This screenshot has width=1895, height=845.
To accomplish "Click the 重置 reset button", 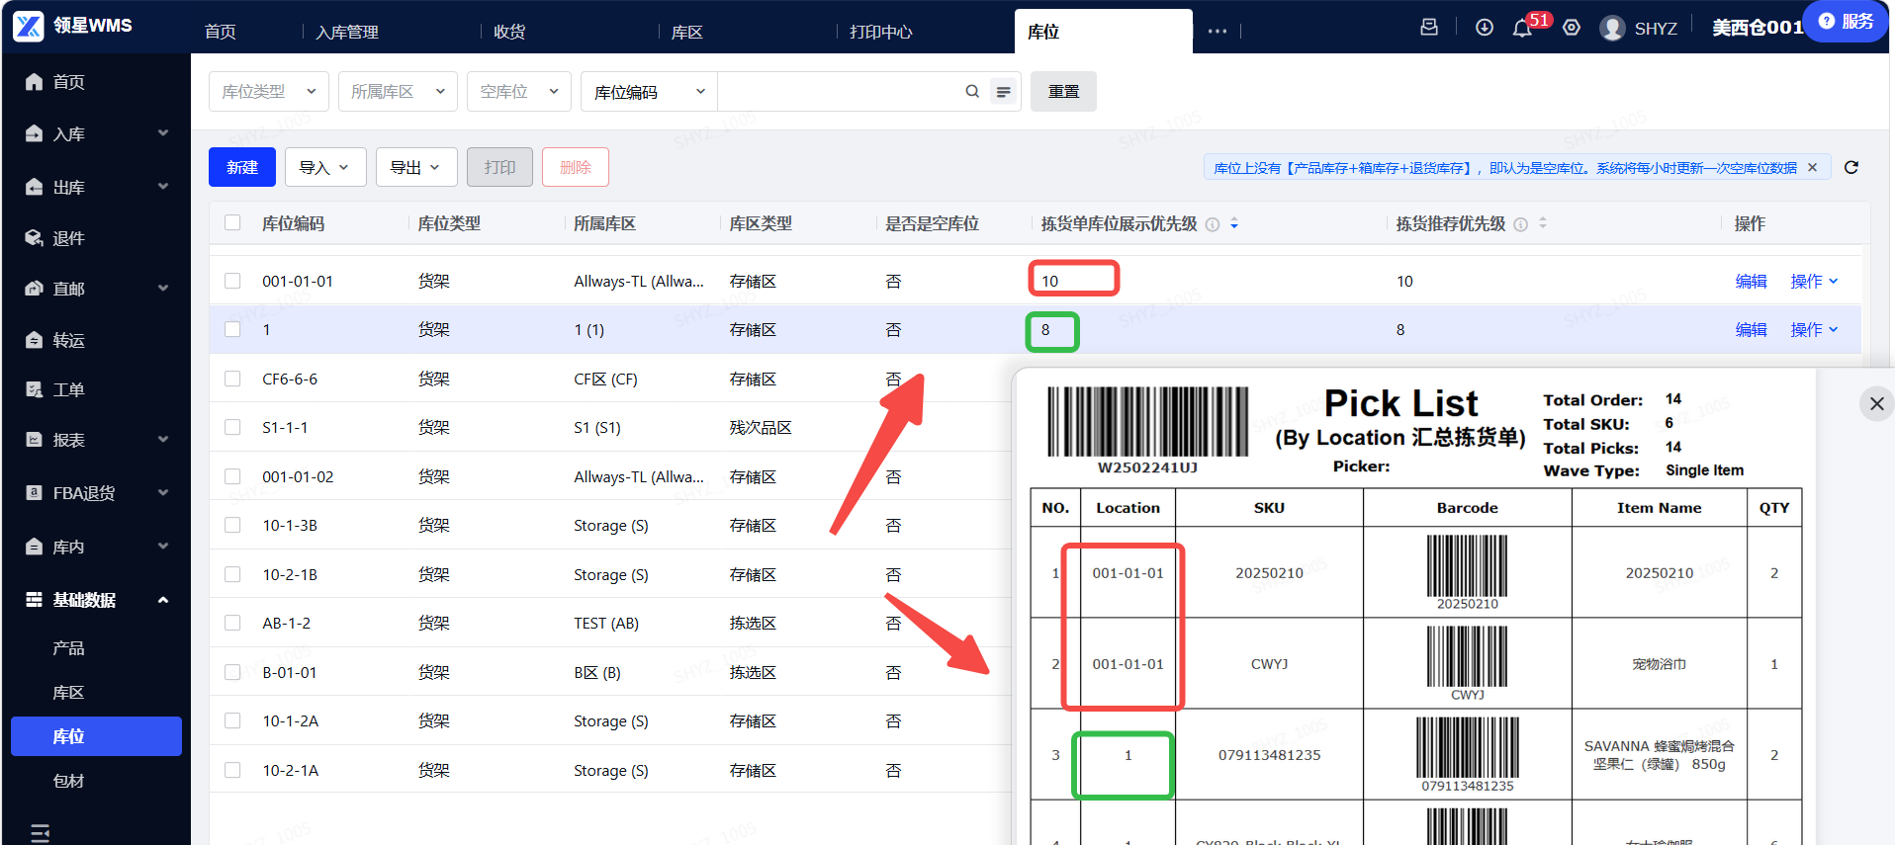I will (x=1063, y=91).
